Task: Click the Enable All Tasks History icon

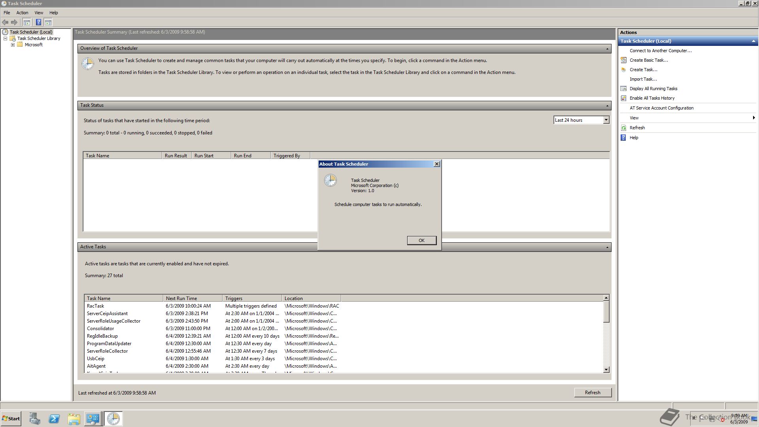Action: (x=624, y=98)
